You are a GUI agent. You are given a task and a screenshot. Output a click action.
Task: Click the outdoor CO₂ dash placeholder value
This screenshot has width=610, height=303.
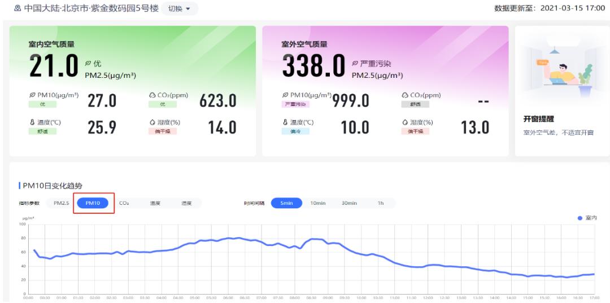click(x=483, y=102)
